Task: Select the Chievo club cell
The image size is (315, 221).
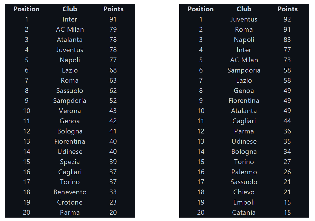Action: 244,192
